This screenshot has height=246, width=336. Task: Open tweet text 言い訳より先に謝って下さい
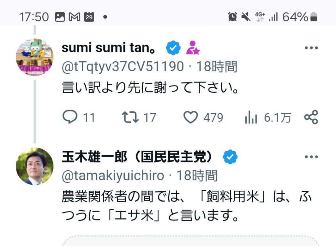point(150,88)
